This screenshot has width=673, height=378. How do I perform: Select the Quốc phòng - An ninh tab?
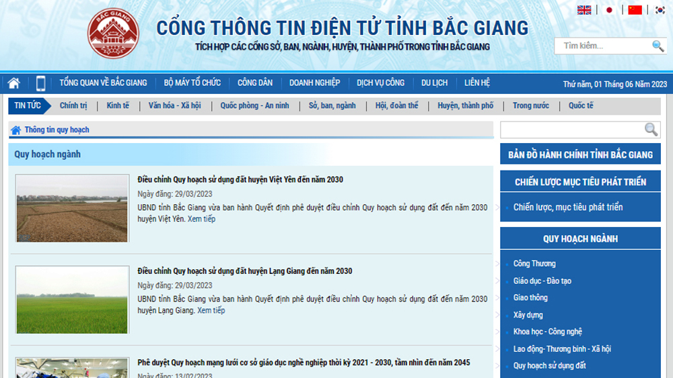[x=254, y=105]
